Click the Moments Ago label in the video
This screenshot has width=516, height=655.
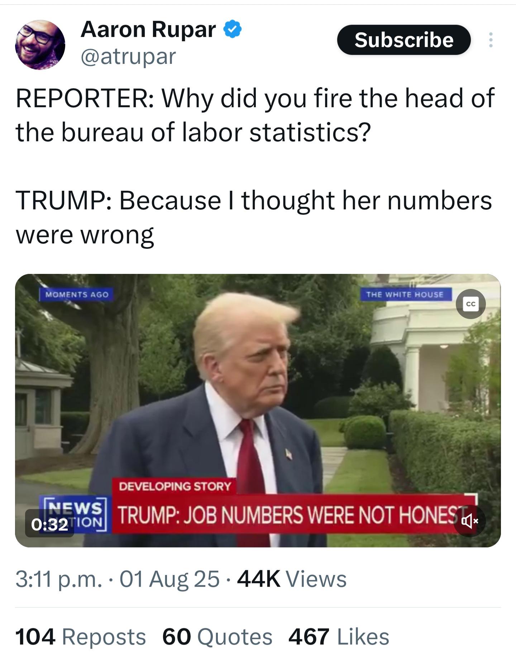(x=77, y=294)
